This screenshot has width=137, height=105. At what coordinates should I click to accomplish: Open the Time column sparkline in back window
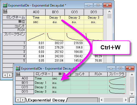click(x=36, y=37)
